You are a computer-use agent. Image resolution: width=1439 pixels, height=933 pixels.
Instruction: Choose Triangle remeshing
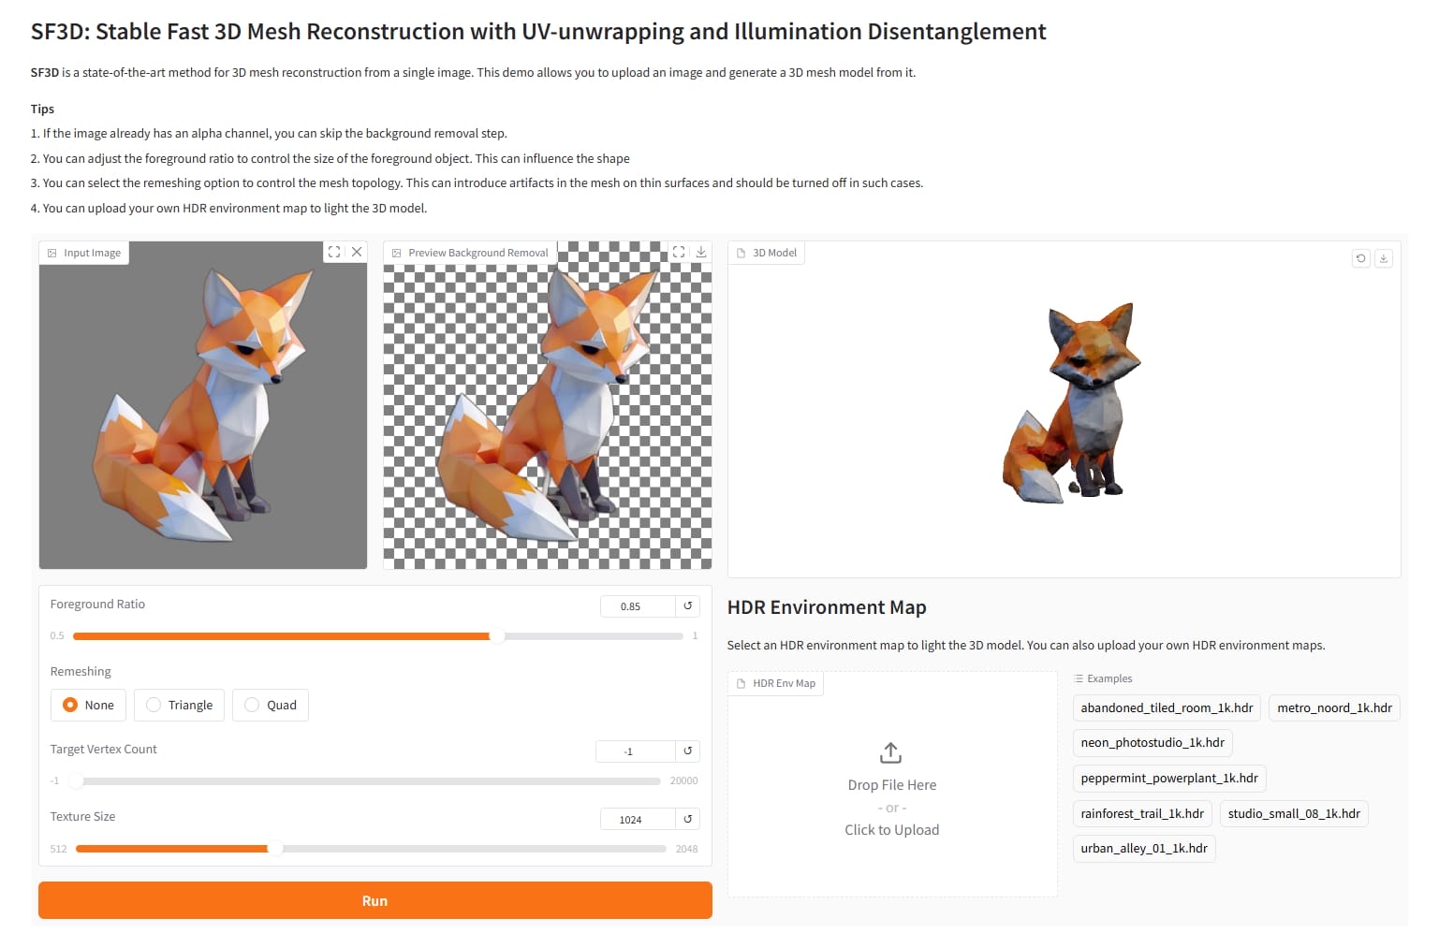pos(154,705)
